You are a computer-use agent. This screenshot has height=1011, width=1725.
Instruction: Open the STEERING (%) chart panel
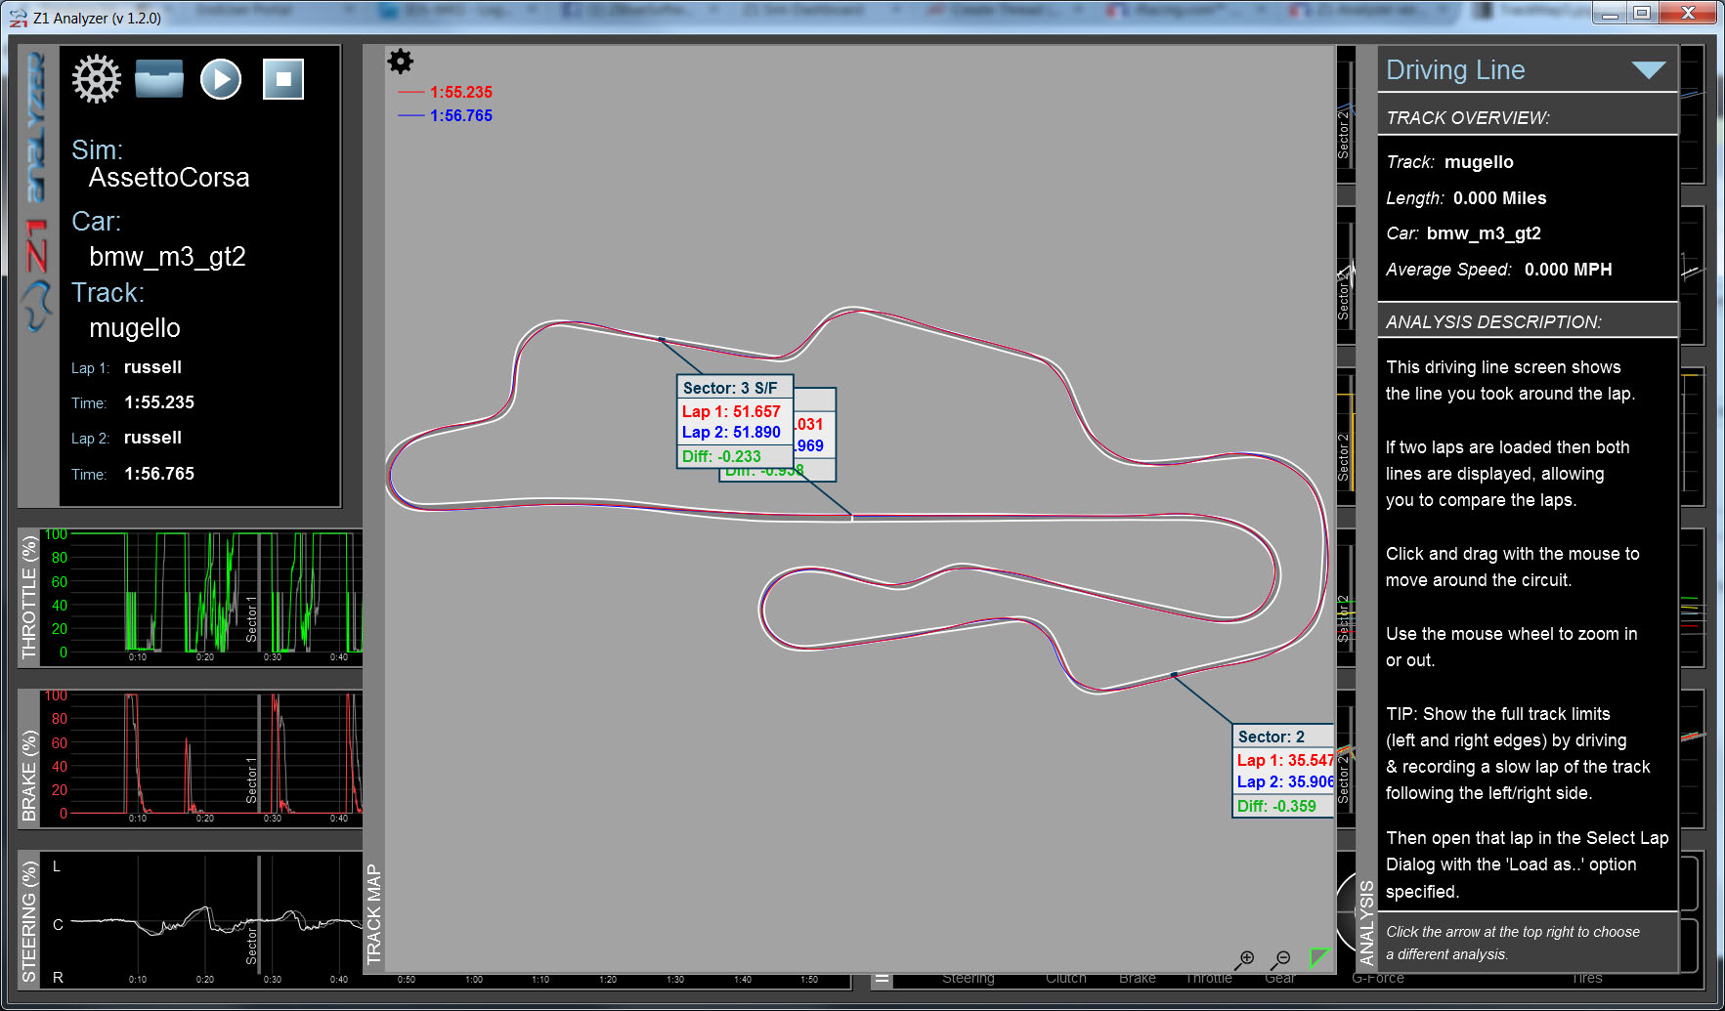(x=29, y=920)
